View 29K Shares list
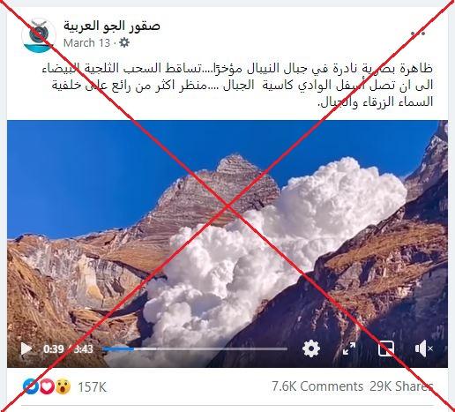The image size is (455, 412). point(401,386)
